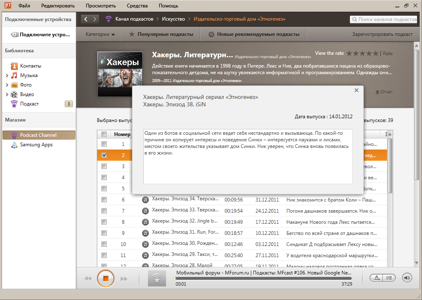This screenshot has width=422, height=300.
Task: Click the Kies app logo icon
Action: 7,5
